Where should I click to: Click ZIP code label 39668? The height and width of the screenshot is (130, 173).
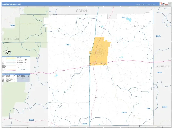13,25
